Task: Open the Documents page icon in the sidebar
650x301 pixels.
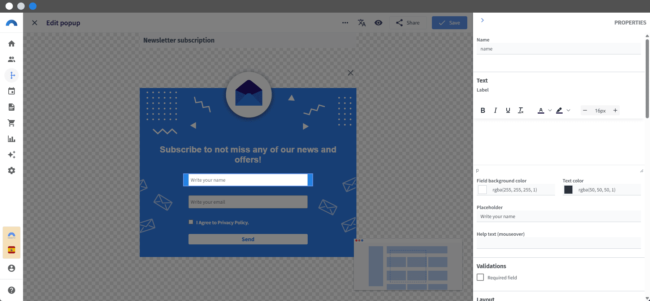Action: [x=12, y=107]
